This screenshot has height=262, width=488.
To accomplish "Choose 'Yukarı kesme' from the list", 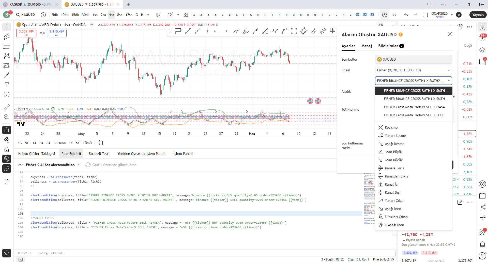I will 395,136.
